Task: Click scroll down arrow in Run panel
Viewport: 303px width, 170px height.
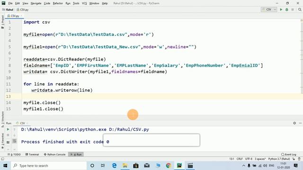Action: (x=14, y=136)
